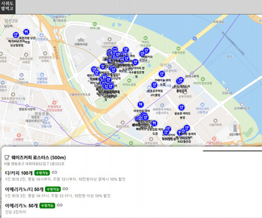Viewport: 262px width, 218px height.
Task: Go to the 시위도 밥먹고 logo
Action: [7, 7]
